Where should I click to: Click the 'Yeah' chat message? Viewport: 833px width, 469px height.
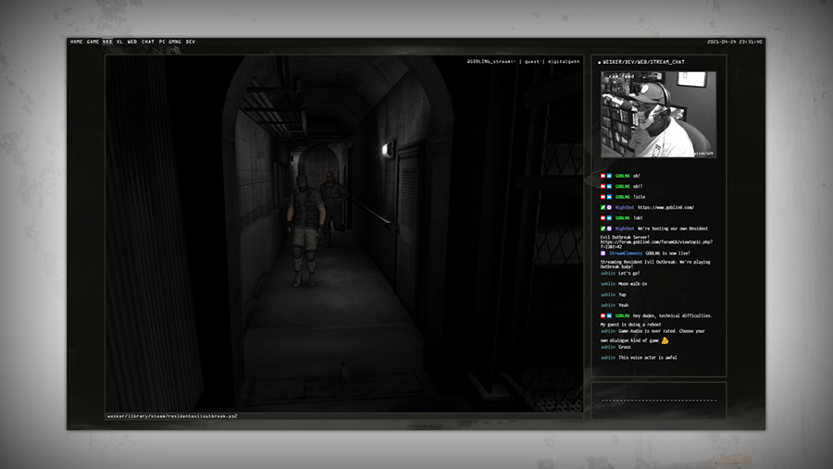[x=623, y=305]
